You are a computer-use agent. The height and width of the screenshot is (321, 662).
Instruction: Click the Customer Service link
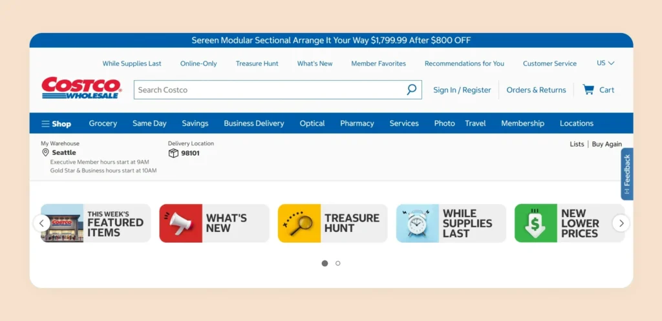click(550, 64)
